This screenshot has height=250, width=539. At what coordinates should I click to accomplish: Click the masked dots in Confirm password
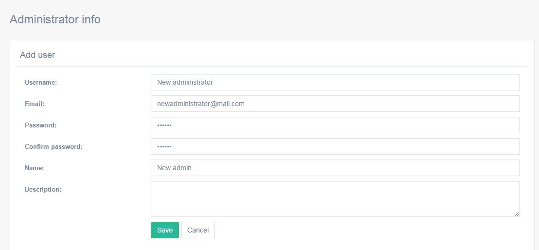click(x=164, y=147)
